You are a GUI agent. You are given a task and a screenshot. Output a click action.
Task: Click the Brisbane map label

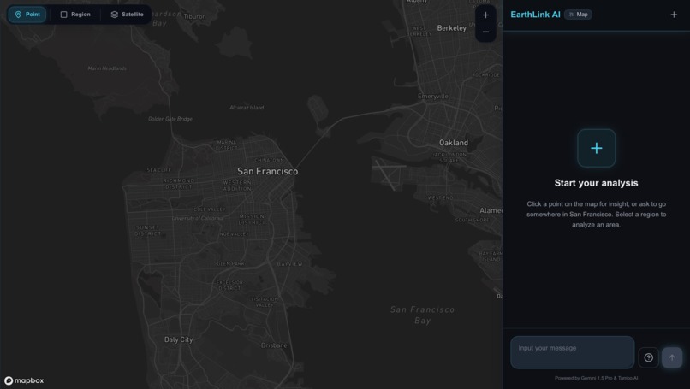274,345
